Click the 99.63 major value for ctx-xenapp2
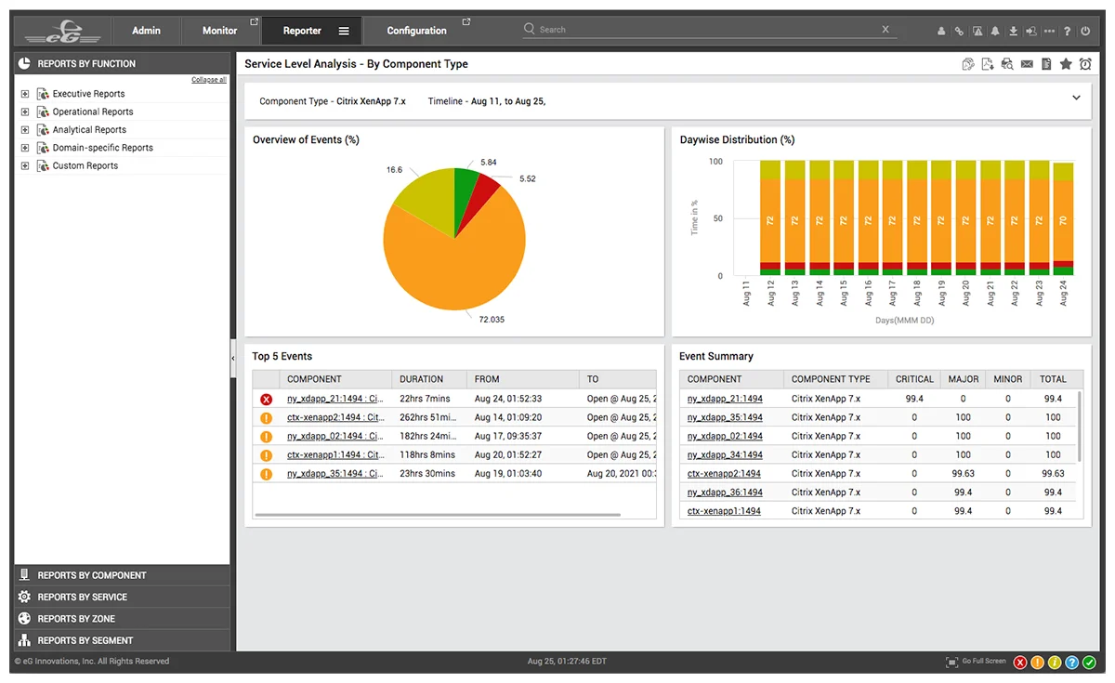The height and width of the screenshot is (683, 1115). tap(963, 474)
